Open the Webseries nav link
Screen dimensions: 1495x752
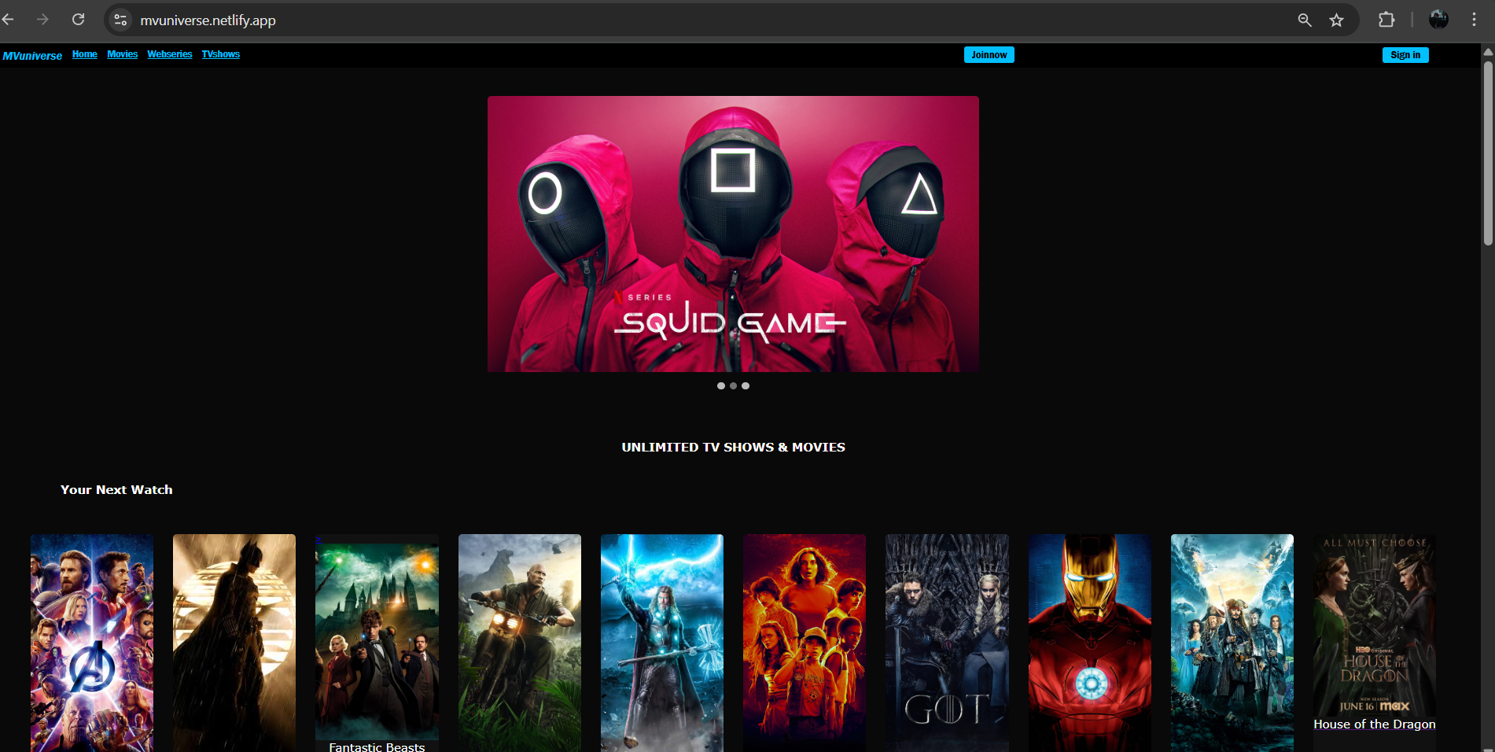click(170, 54)
